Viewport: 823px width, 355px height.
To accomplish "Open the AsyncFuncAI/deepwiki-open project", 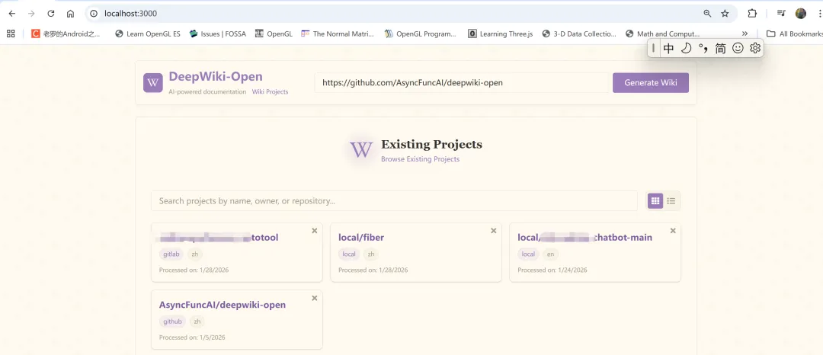I will [x=223, y=305].
